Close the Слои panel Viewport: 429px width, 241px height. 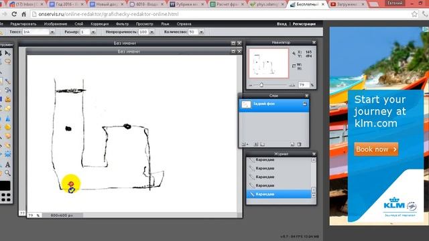pos(306,96)
